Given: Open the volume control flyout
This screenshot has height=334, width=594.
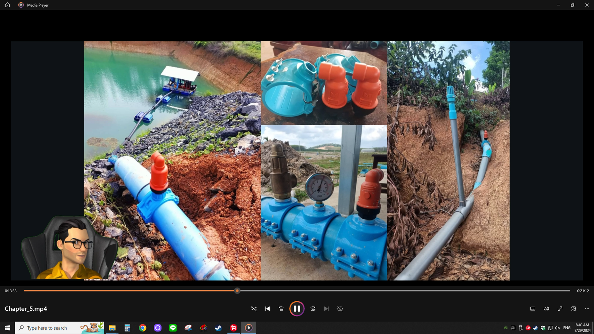Looking at the screenshot, I should 546,308.
